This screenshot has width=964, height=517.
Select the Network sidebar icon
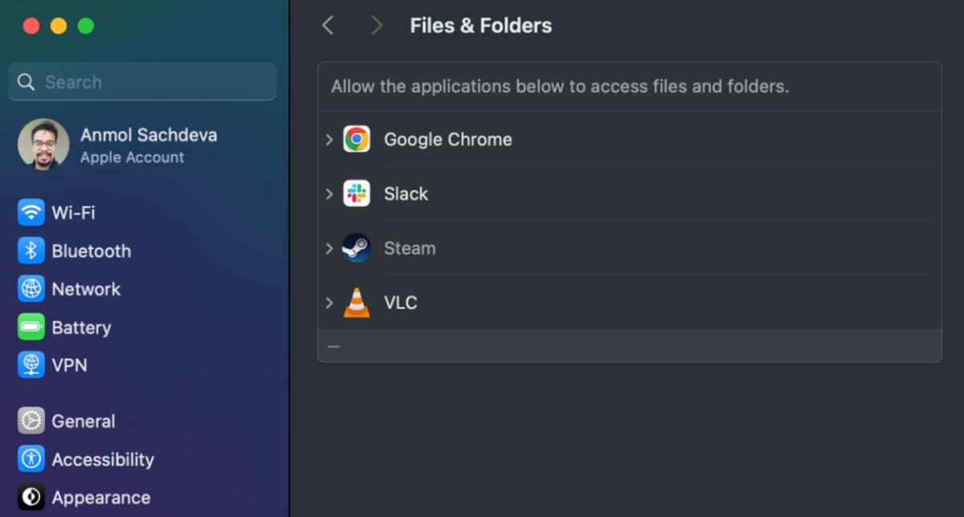click(x=31, y=289)
